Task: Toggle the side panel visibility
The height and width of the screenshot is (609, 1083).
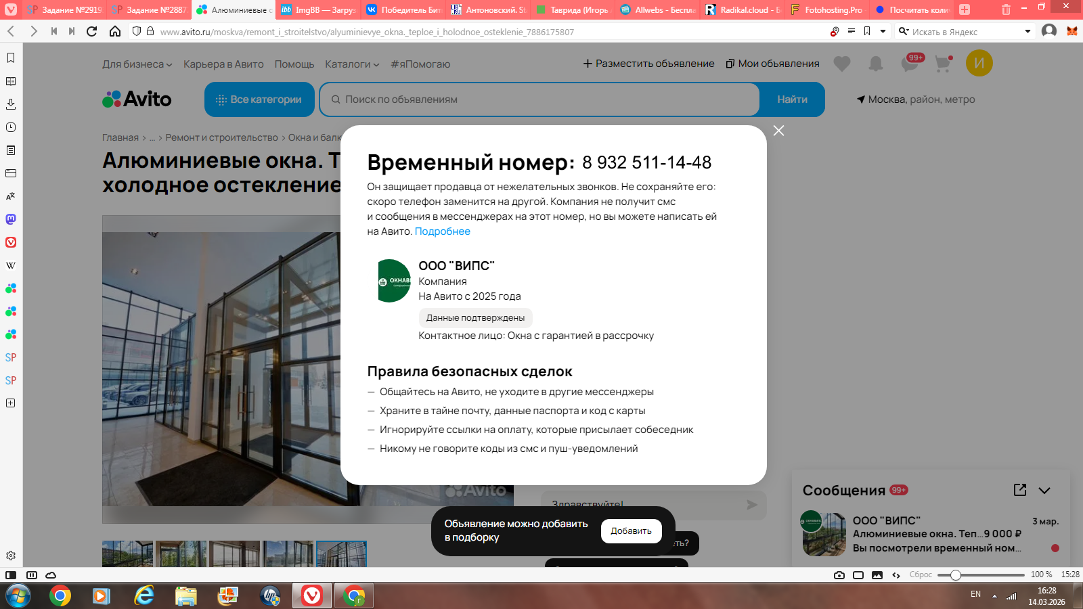Action: point(11,575)
